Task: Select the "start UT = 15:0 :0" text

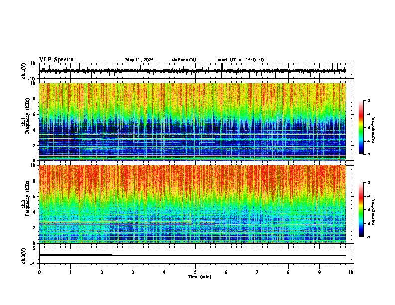Action: click(241, 60)
